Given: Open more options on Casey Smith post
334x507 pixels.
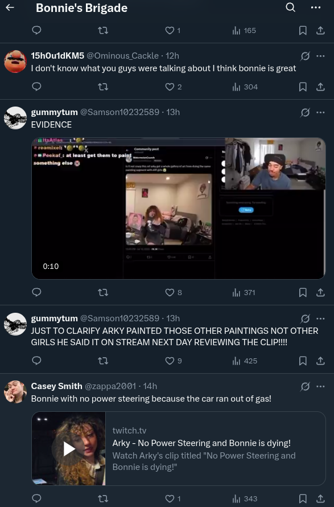Looking at the screenshot, I should [320, 386].
